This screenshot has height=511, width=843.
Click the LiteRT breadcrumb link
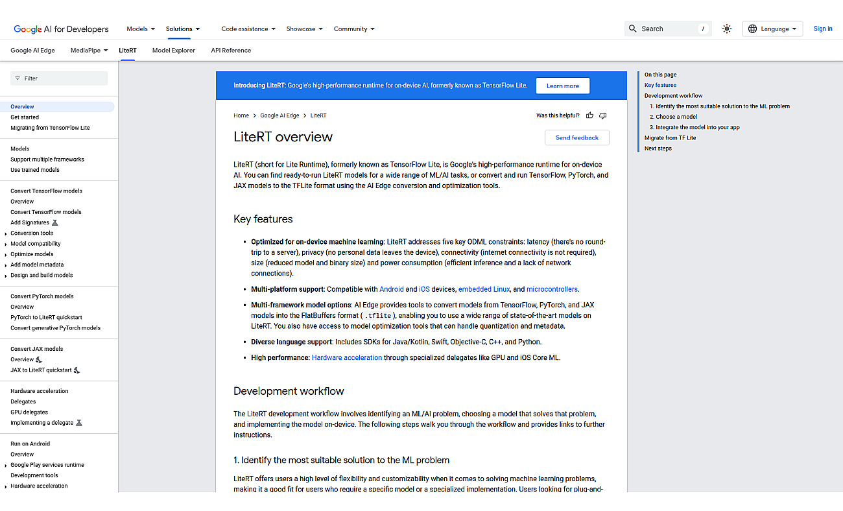click(318, 115)
